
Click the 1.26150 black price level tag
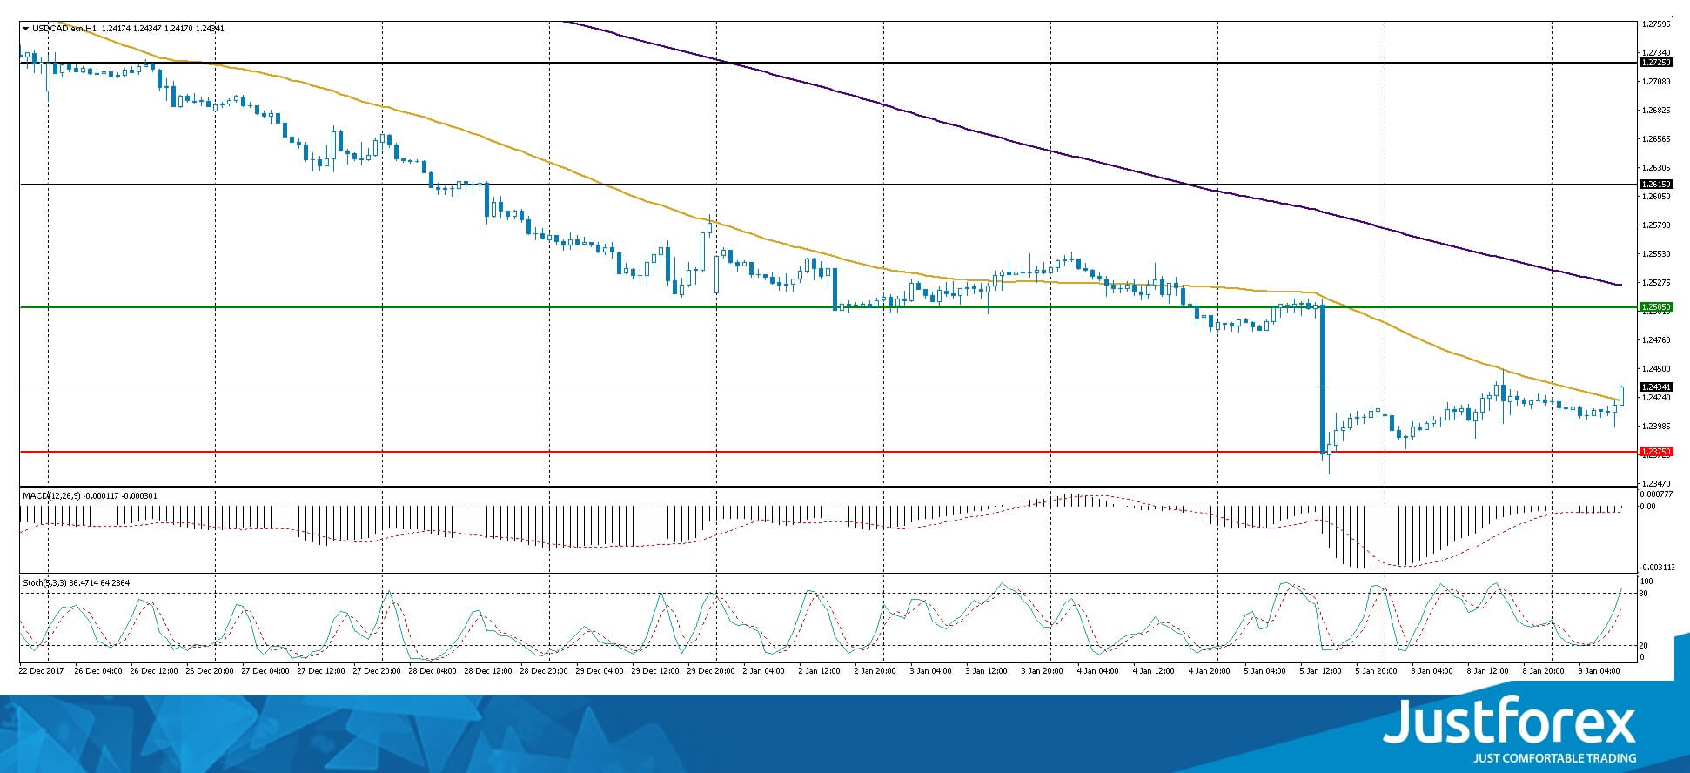(x=1656, y=185)
